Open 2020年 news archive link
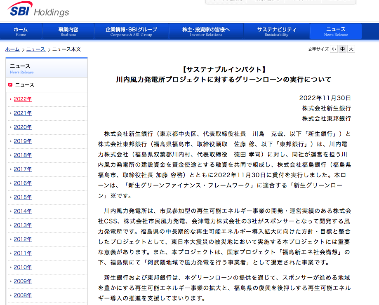The width and height of the screenshot is (379, 305). (23, 127)
